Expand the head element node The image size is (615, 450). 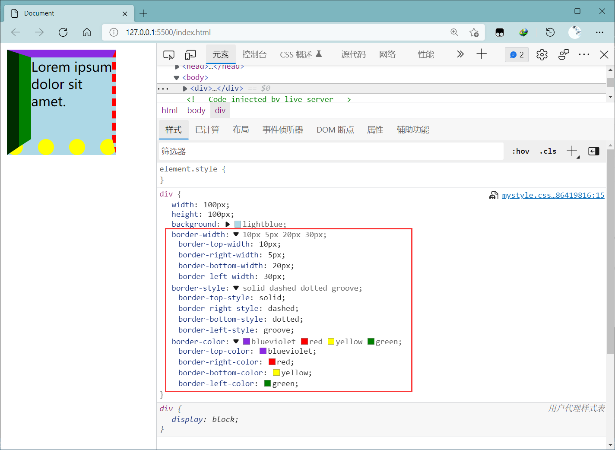(177, 67)
